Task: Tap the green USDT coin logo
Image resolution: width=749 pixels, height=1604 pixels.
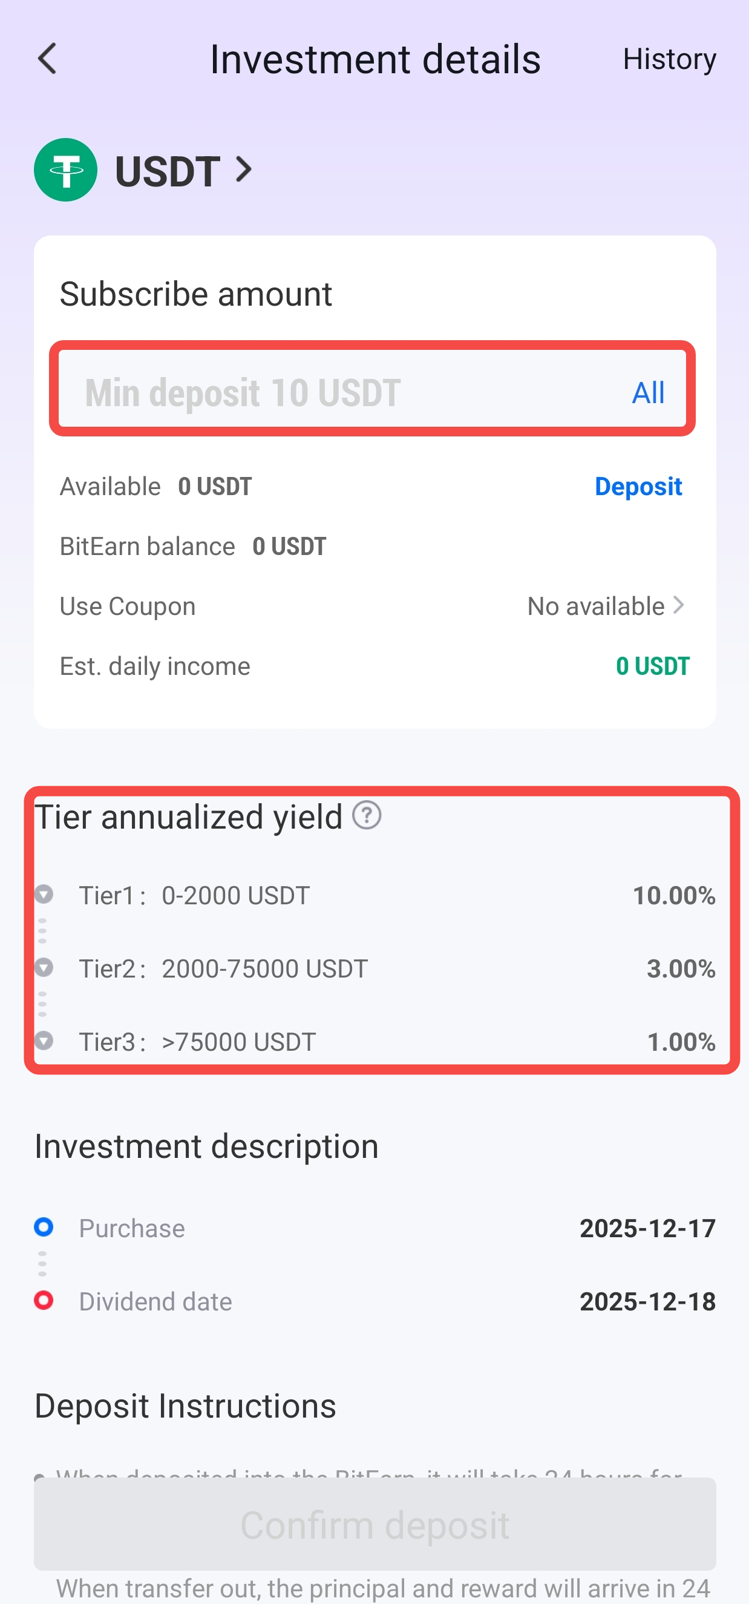Action: click(65, 170)
